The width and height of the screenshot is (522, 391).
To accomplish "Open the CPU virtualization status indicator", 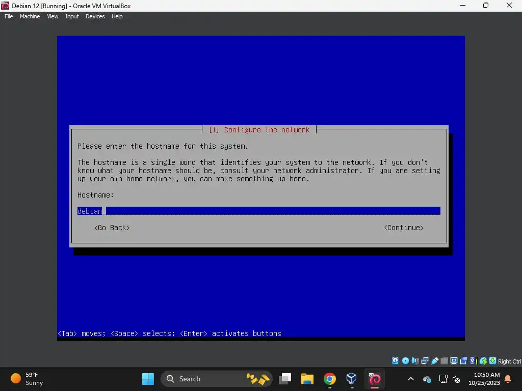I will [x=473, y=361].
